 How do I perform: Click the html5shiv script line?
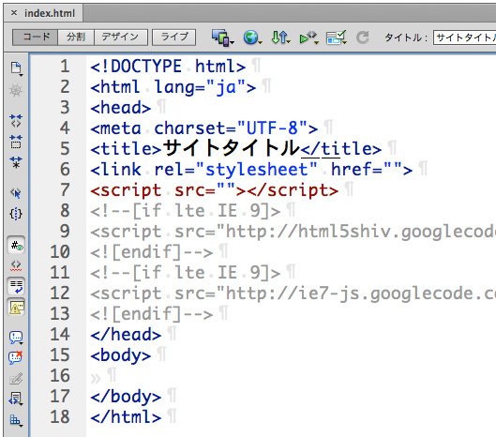pyautogui.click(x=293, y=232)
